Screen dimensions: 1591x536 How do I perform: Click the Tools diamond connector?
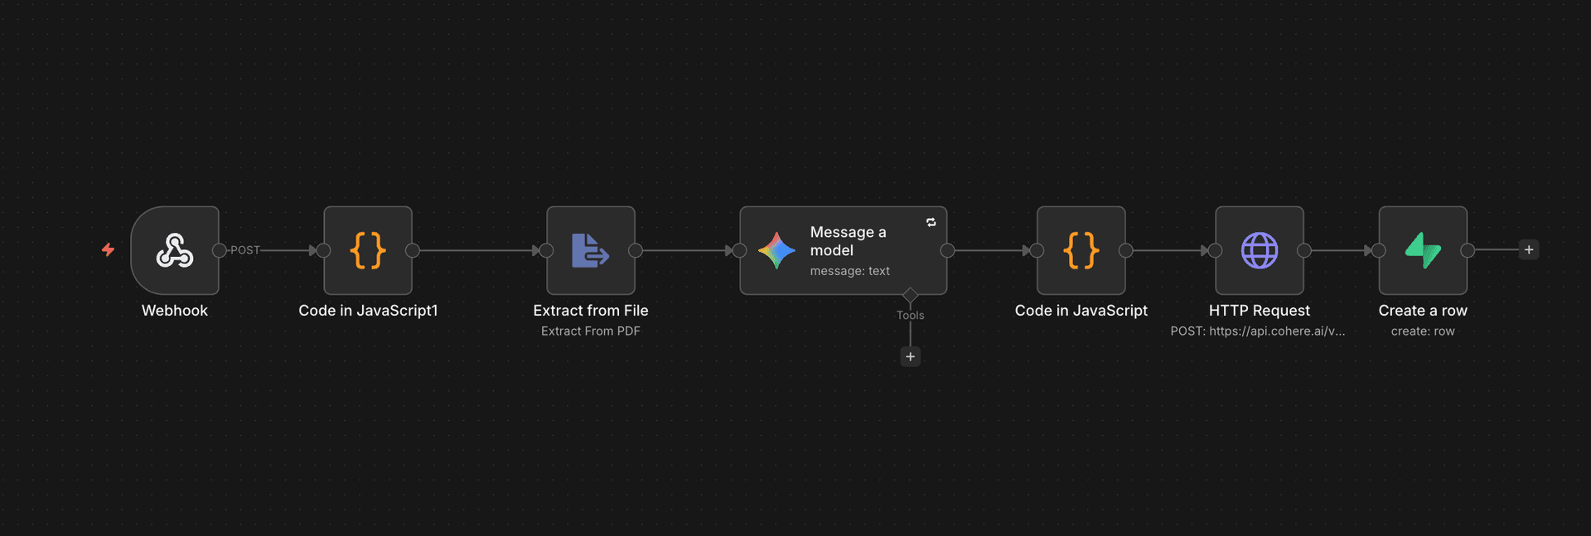[x=910, y=295]
